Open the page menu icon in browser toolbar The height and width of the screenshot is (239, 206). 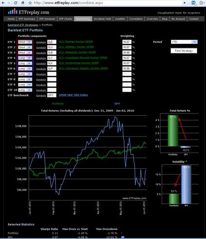point(202,3)
